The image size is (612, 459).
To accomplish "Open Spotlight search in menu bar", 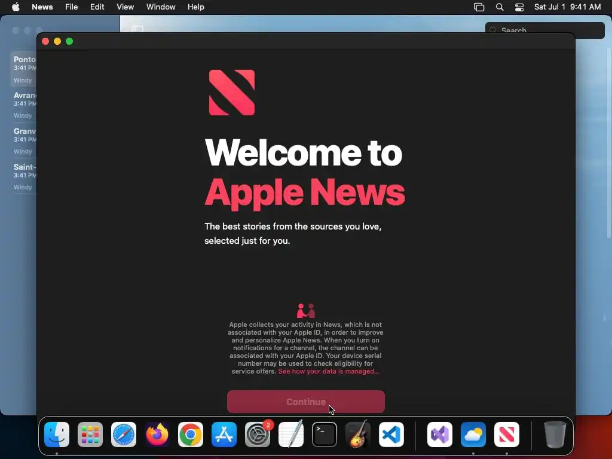I will tap(500, 7).
